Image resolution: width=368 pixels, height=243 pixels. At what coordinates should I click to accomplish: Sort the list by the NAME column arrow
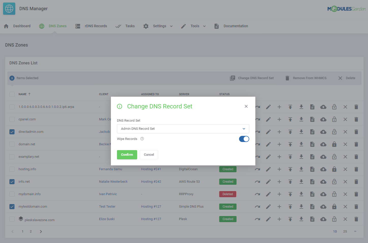[x=29, y=94]
